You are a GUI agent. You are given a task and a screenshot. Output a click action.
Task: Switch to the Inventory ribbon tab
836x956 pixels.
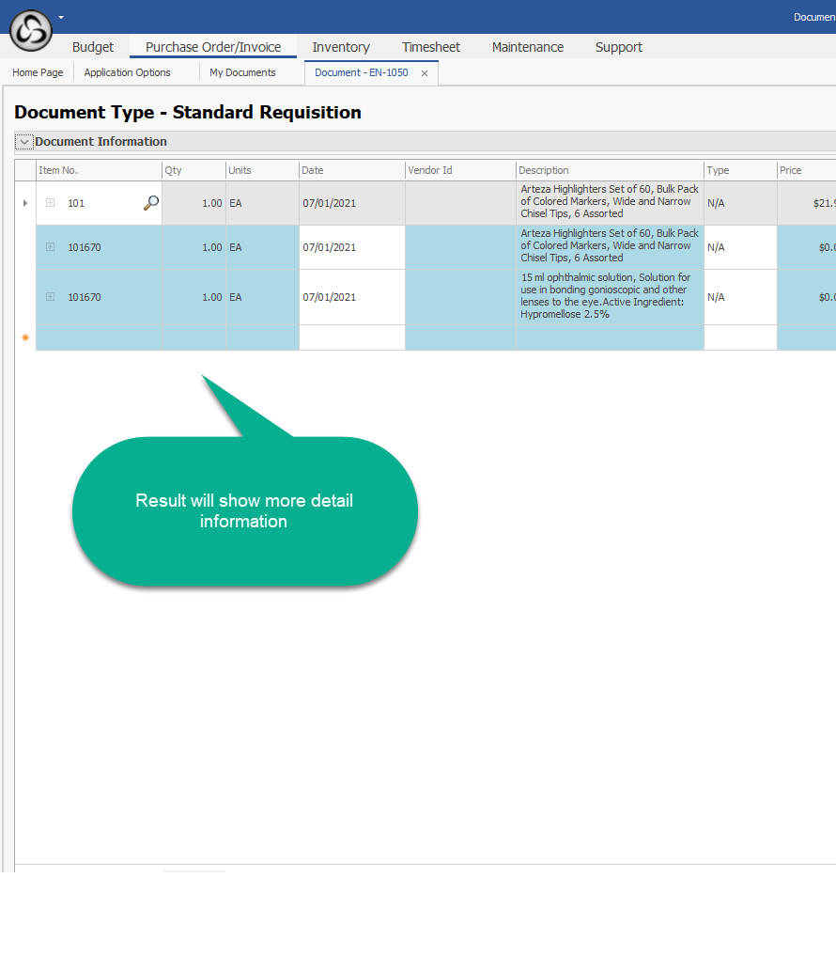pyautogui.click(x=341, y=47)
